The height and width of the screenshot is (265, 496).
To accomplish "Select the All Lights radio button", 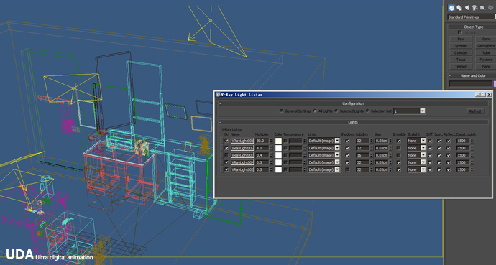I will point(315,111).
